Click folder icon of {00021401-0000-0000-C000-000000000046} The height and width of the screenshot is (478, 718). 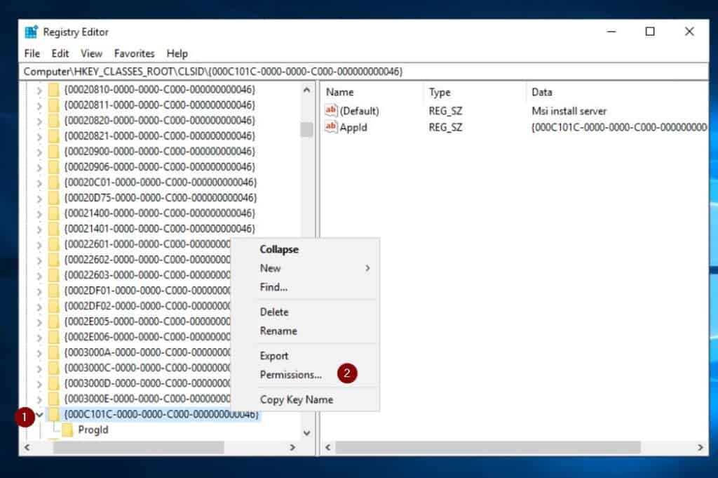click(x=54, y=229)
